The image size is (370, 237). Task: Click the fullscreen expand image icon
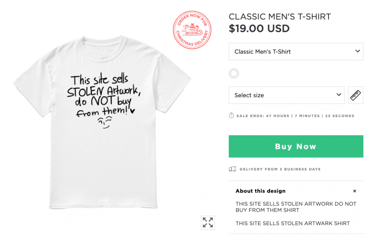click(208, 223)
